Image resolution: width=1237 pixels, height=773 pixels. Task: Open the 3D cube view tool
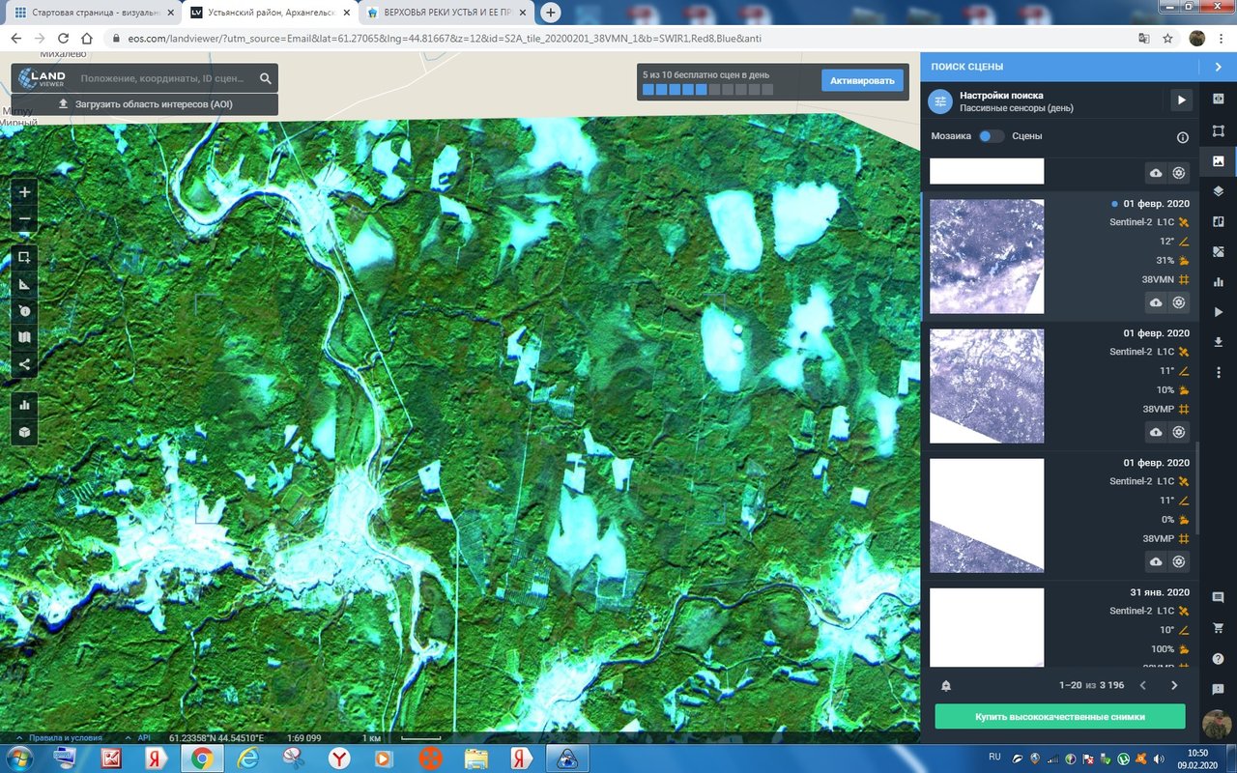pos(24,431)
